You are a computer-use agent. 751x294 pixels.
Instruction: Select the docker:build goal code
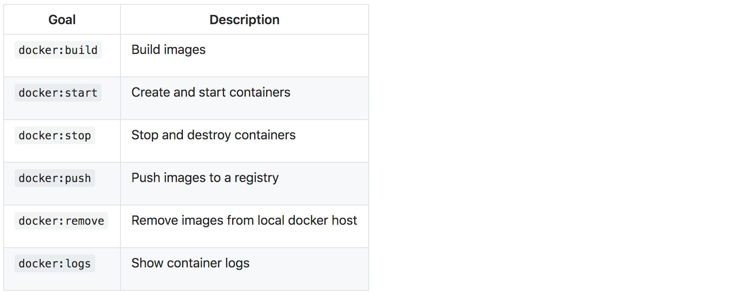pyautogui.click(x=58, y=50)
